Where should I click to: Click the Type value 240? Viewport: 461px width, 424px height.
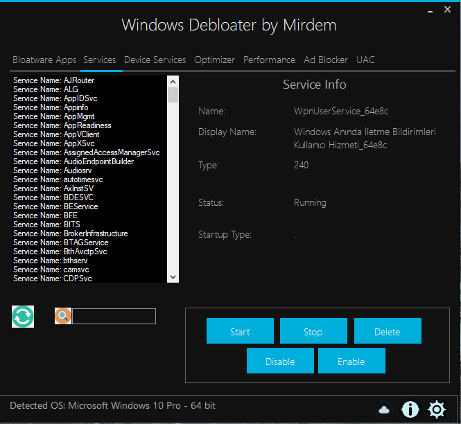301,165
